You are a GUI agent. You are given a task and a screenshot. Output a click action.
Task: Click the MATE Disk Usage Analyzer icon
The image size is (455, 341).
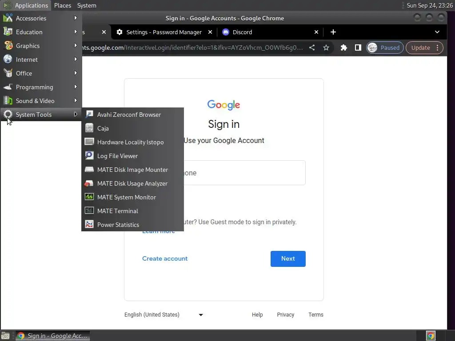89,183
